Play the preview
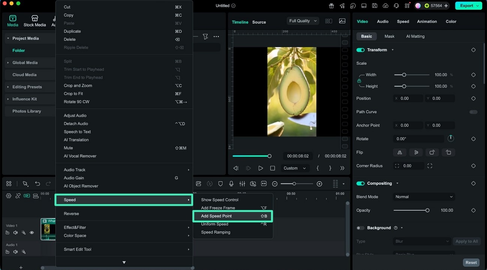This screenshot has width=487, height=270. click(x=261, y=168)
